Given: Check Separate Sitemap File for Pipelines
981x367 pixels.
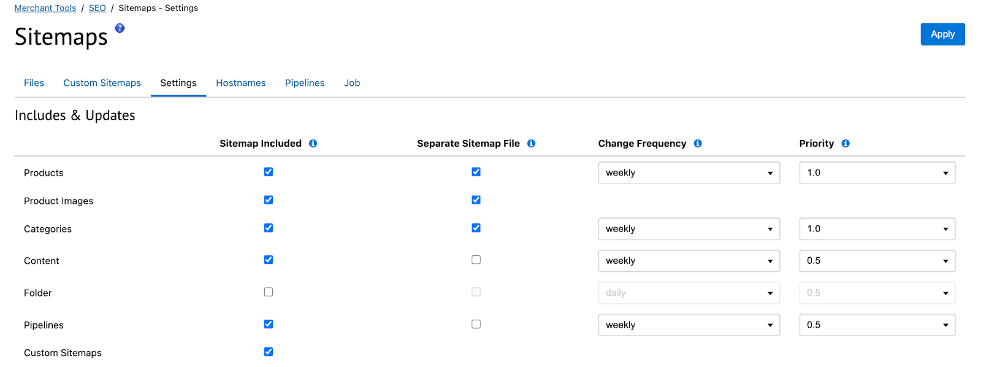Looking at the screenshot, I should [x=476, y=324].
